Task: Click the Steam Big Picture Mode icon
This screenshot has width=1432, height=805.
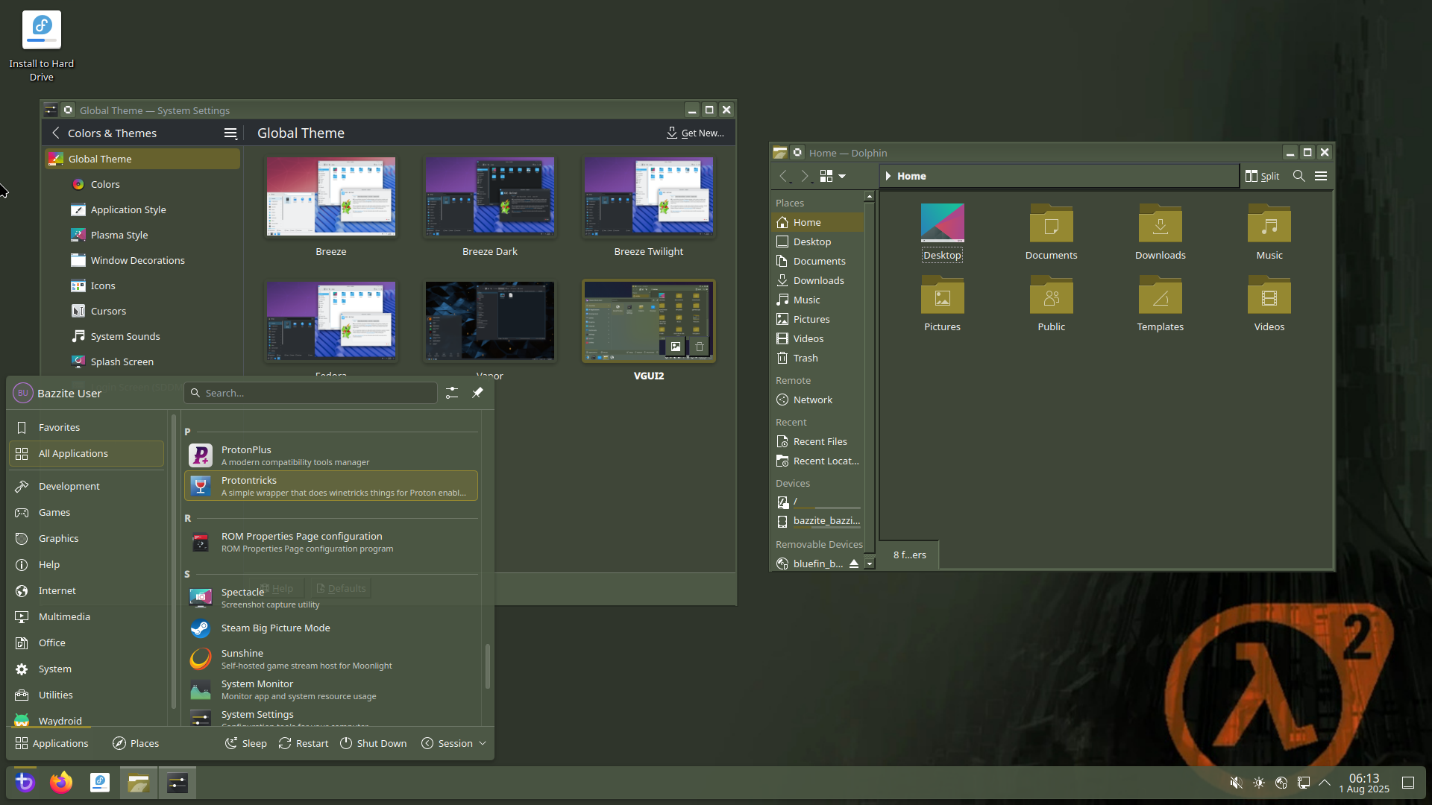Action: point(201,628)
